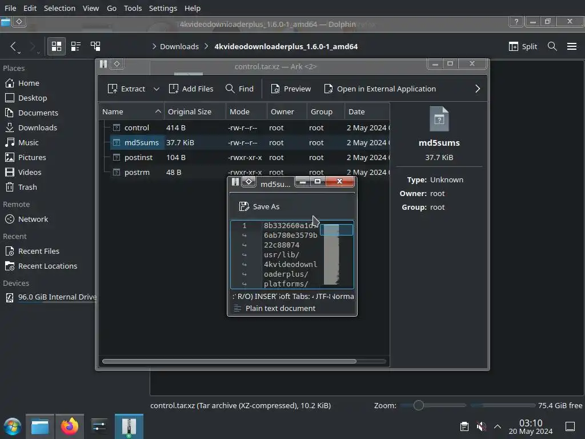Open the application launcher start button

[x=13, y=426]
